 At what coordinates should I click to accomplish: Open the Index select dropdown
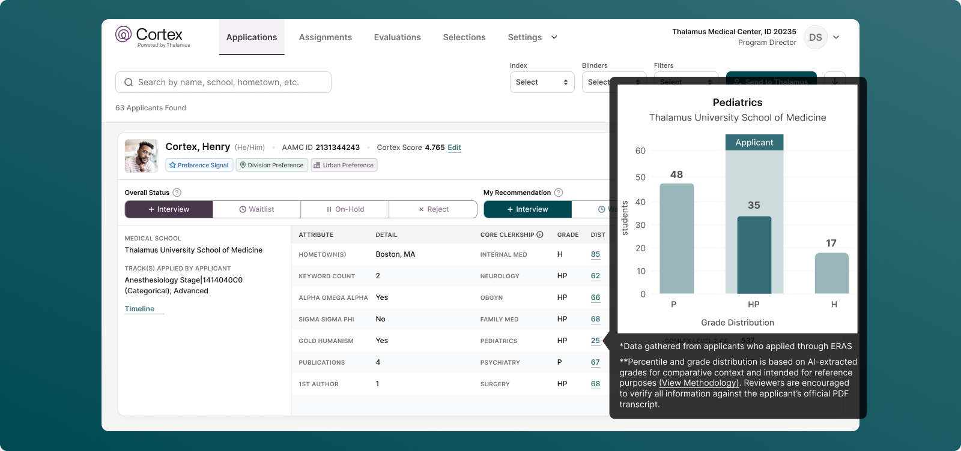(x=542, y=82)
